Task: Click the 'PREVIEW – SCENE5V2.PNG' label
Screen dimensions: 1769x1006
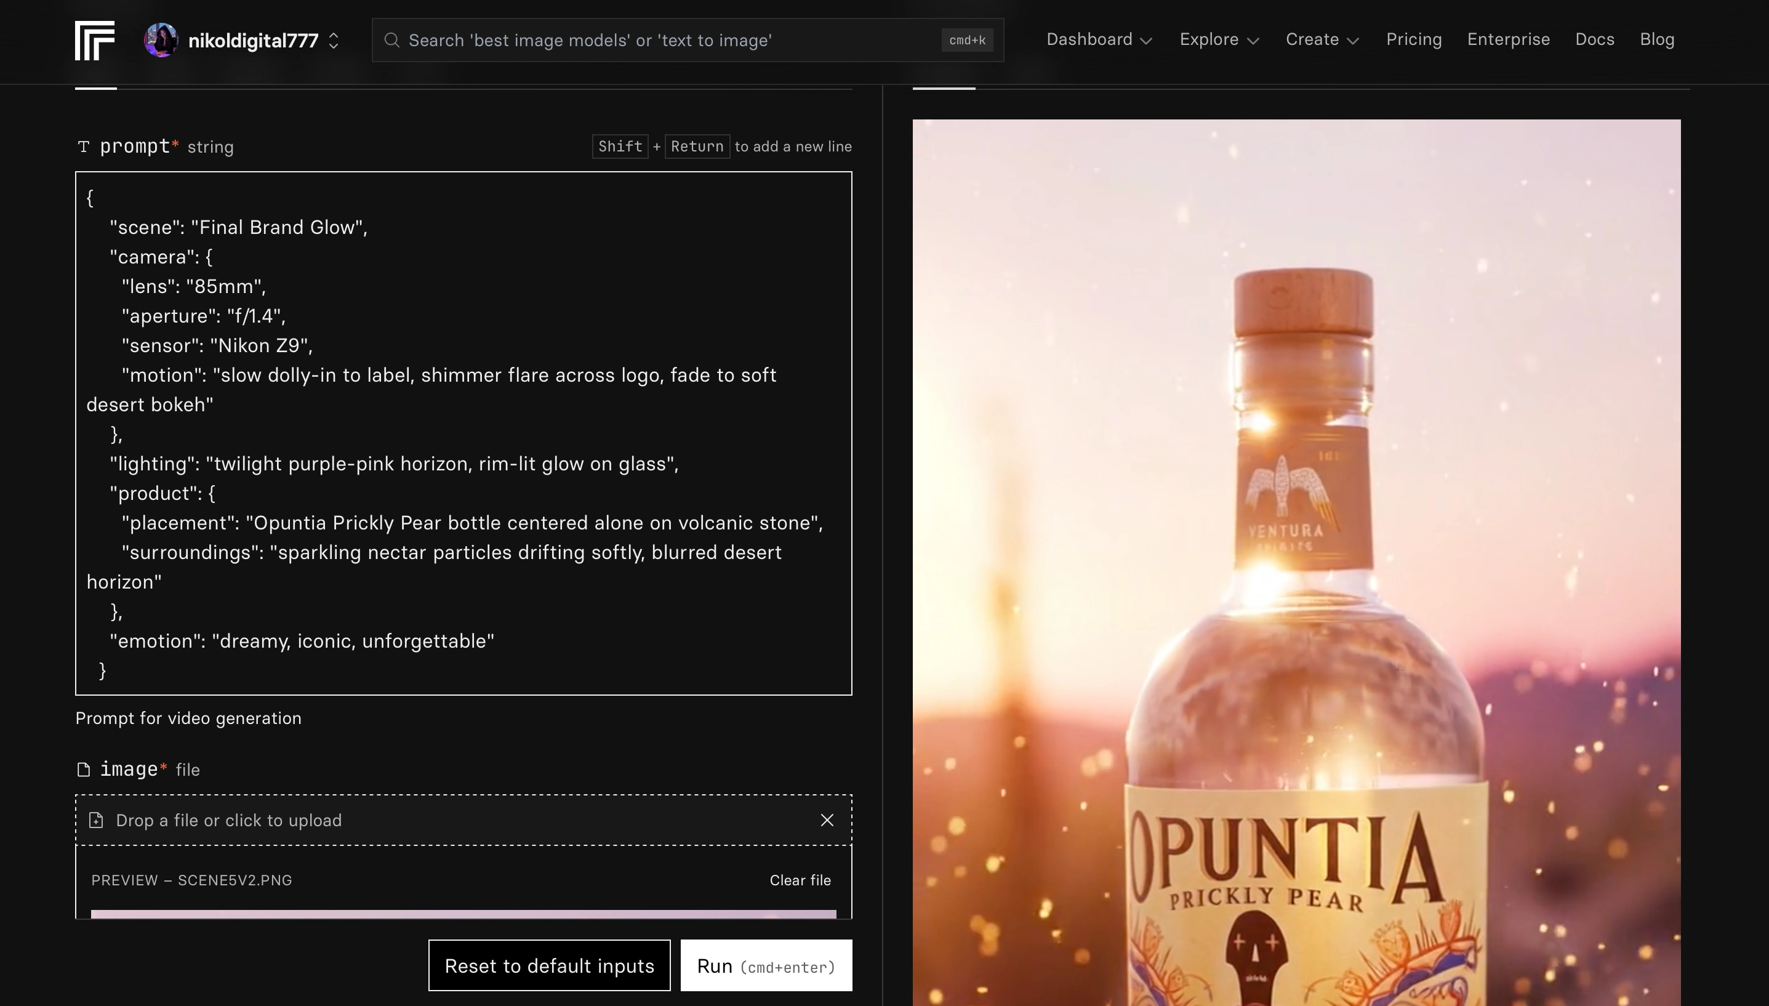Action: 191,880
